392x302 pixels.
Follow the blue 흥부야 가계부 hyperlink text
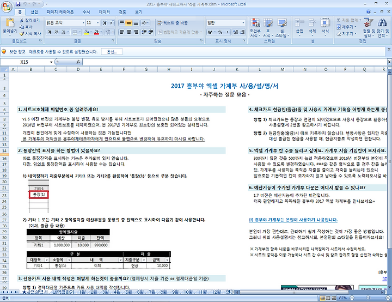[293, 220]
